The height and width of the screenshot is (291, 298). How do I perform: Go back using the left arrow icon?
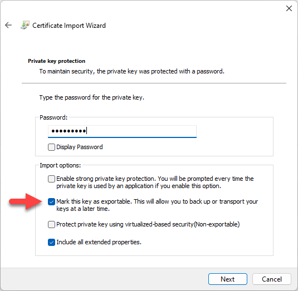click(8, 25)
